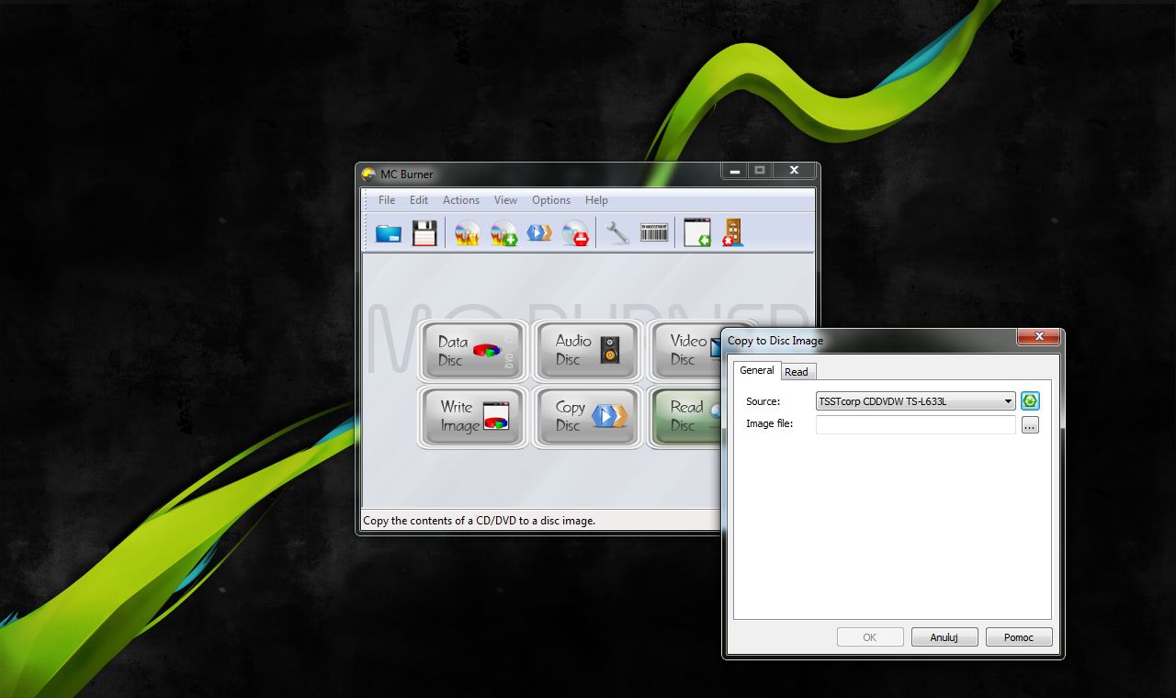The image size is (1176, 698).
Task: Choose the Read Disc tile
Action: pos(685,417)
